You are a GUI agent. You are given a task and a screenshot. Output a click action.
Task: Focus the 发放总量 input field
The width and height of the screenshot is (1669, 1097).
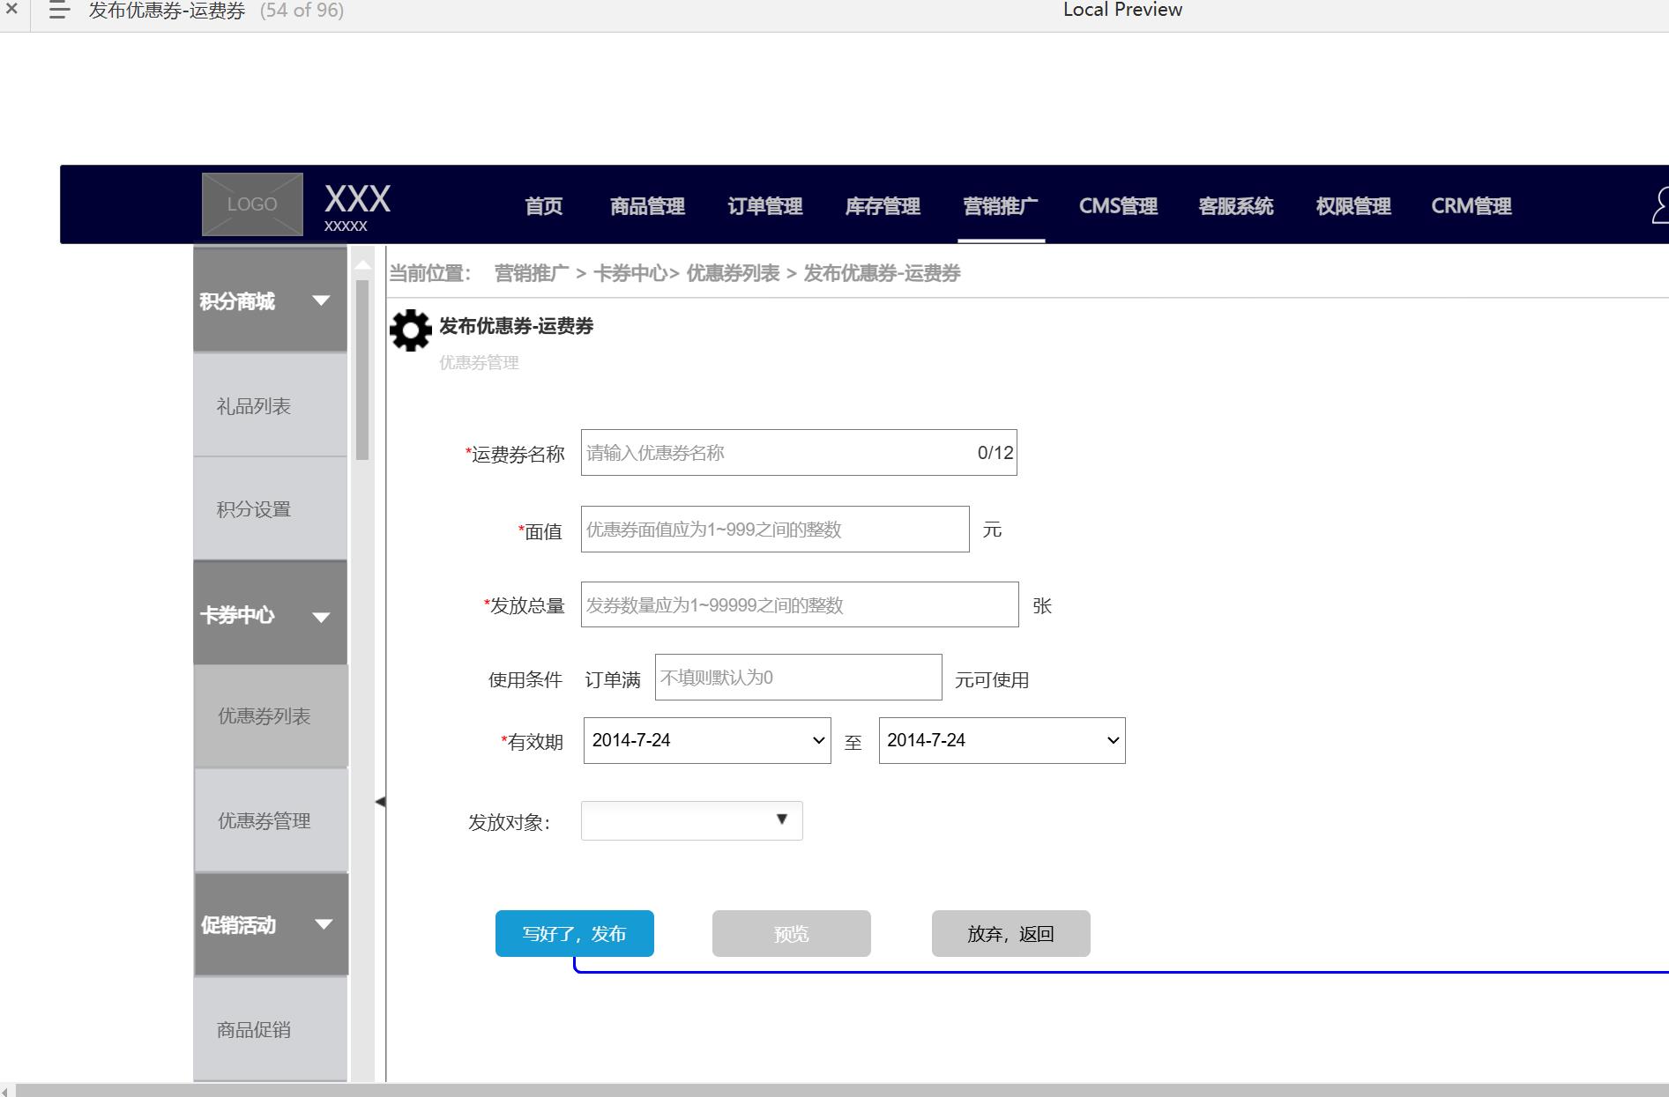coord(800,605)
